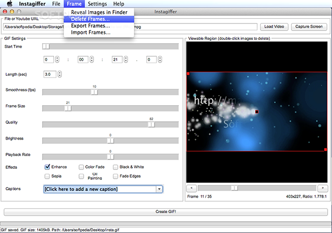Uncheck the Enhance effect checkbox

click(x=47, y=167)
